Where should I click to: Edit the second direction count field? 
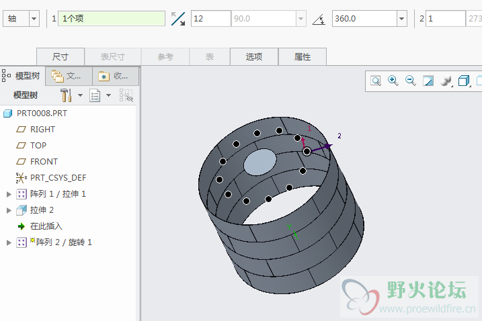click(446, 18)
